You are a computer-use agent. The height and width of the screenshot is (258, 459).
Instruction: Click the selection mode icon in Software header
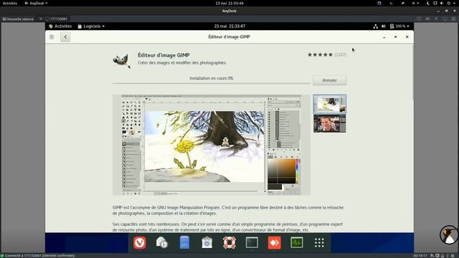pyautogui.click(x=52, y=37)
